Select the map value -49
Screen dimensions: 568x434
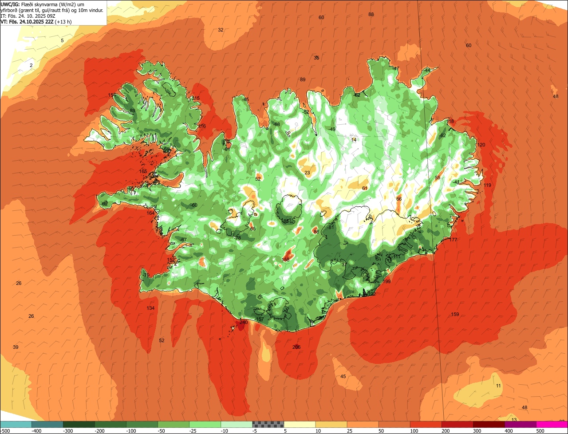331,129
